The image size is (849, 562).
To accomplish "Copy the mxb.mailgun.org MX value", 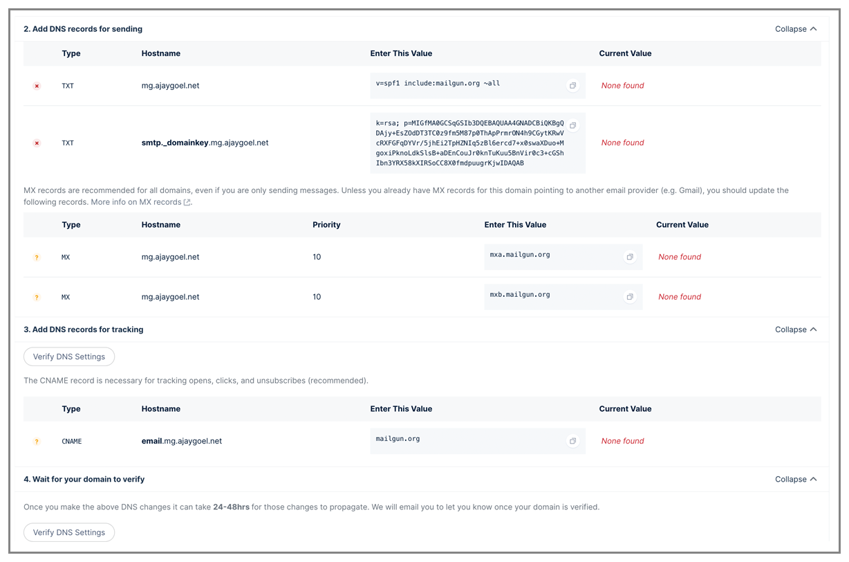I will (630, 297).
